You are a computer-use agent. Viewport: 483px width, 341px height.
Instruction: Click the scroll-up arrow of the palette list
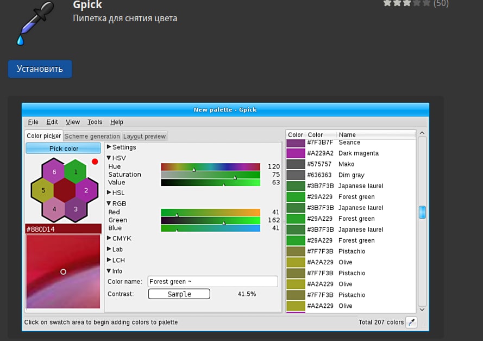tap(422, 133)
